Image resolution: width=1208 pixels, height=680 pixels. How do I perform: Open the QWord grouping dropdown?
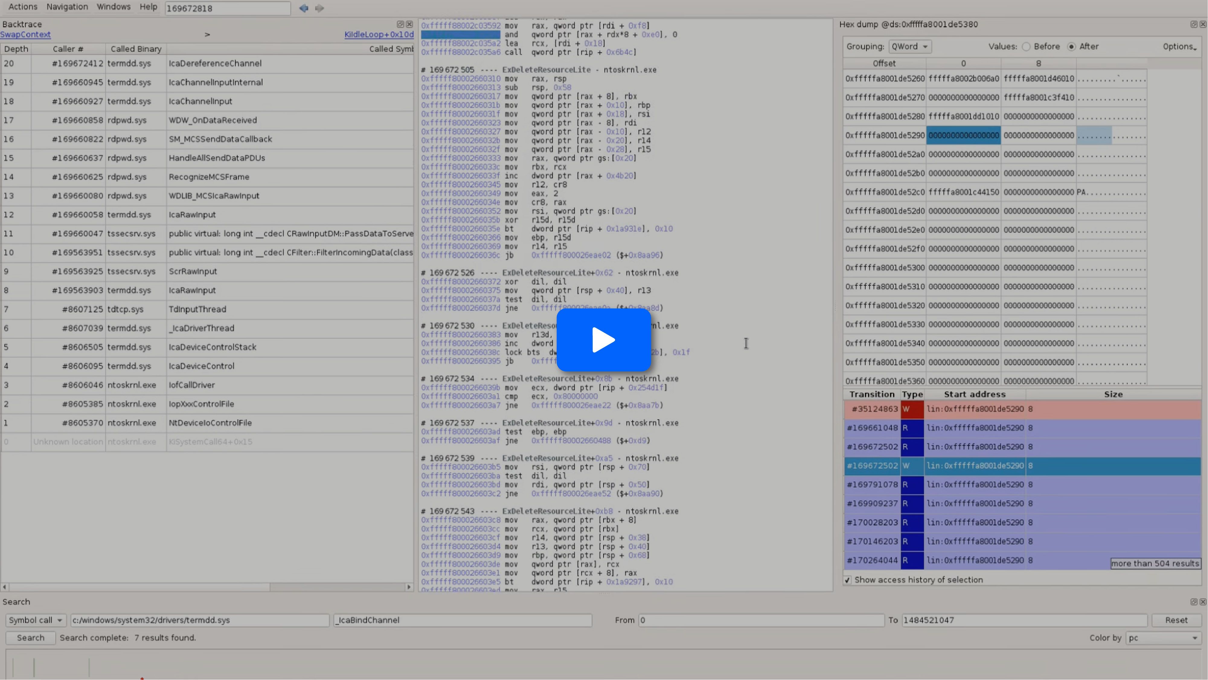[910, 47]
